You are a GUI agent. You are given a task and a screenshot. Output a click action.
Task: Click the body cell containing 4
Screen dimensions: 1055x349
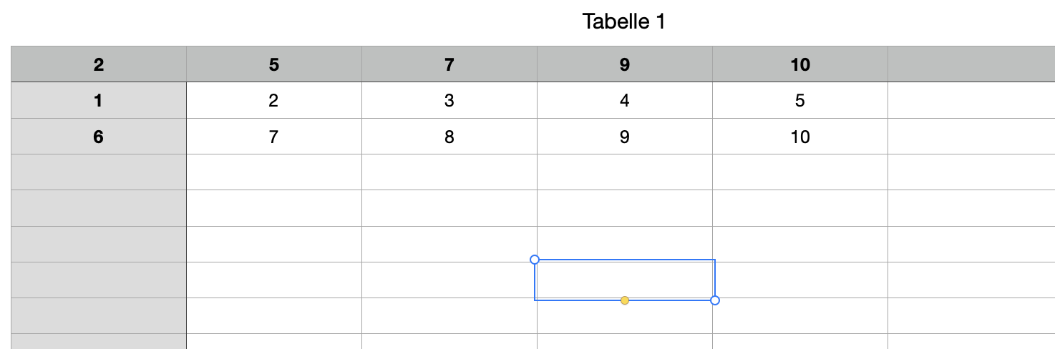(625, 101)
